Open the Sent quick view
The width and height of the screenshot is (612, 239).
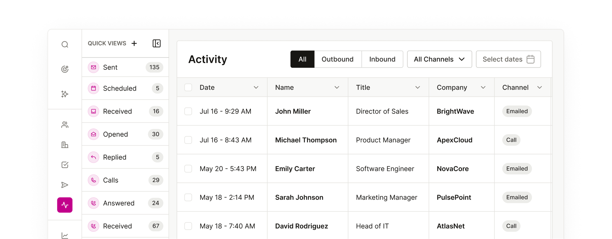(x=125, y=67)
